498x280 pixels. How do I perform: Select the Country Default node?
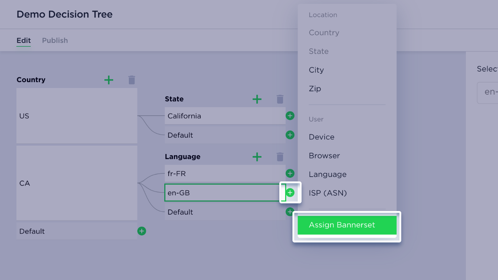(77, 231)
